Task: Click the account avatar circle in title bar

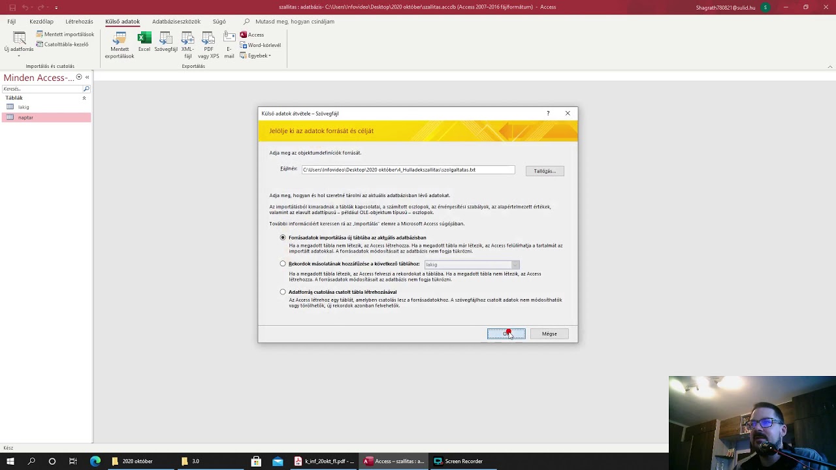Action: click(x=765, y=7)
